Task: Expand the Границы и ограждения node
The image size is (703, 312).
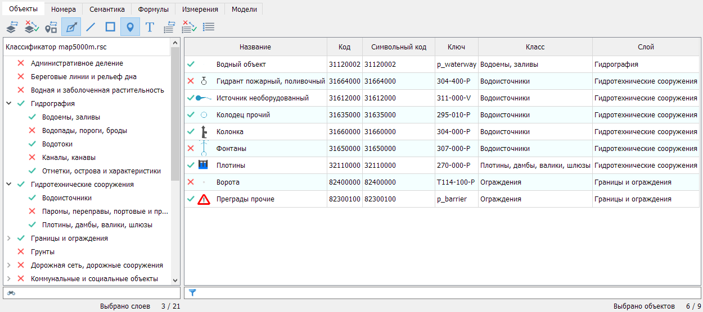Action: [9, 238]
